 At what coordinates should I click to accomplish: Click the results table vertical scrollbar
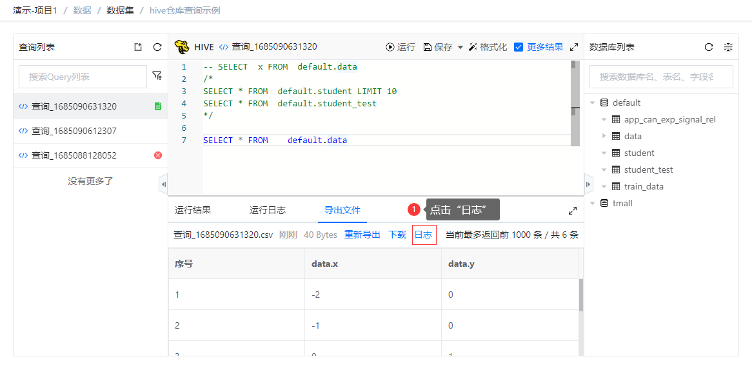[x=581, y=295]
